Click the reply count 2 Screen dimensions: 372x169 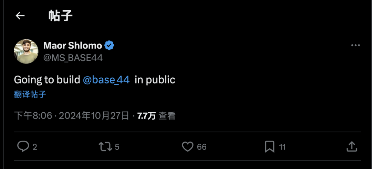tap(35, 147)
